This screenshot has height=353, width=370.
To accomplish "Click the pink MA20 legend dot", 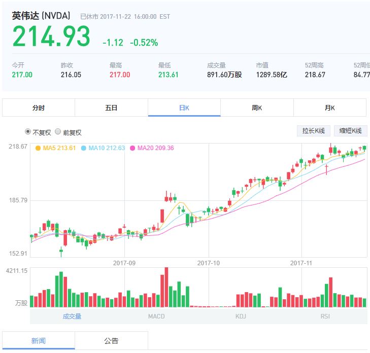I will tap(133, 148).
